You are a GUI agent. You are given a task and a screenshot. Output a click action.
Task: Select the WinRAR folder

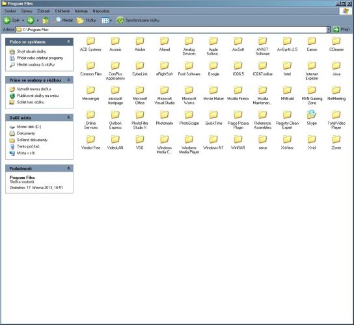point(238,142)
